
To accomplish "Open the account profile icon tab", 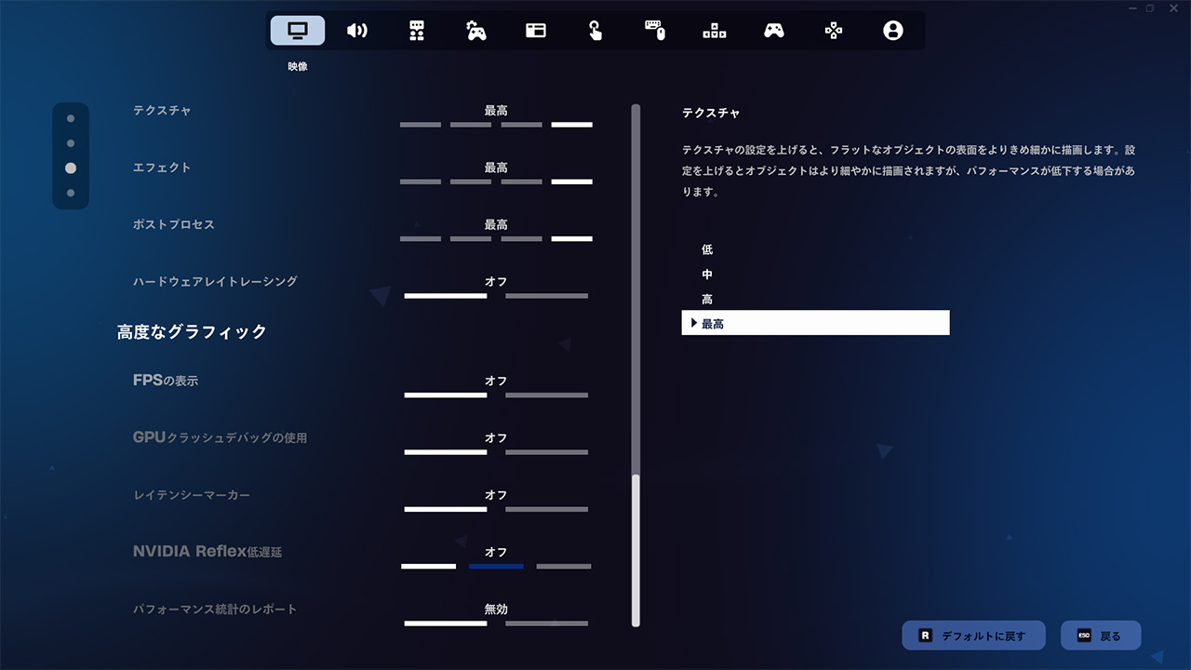I will pos(892,31).
